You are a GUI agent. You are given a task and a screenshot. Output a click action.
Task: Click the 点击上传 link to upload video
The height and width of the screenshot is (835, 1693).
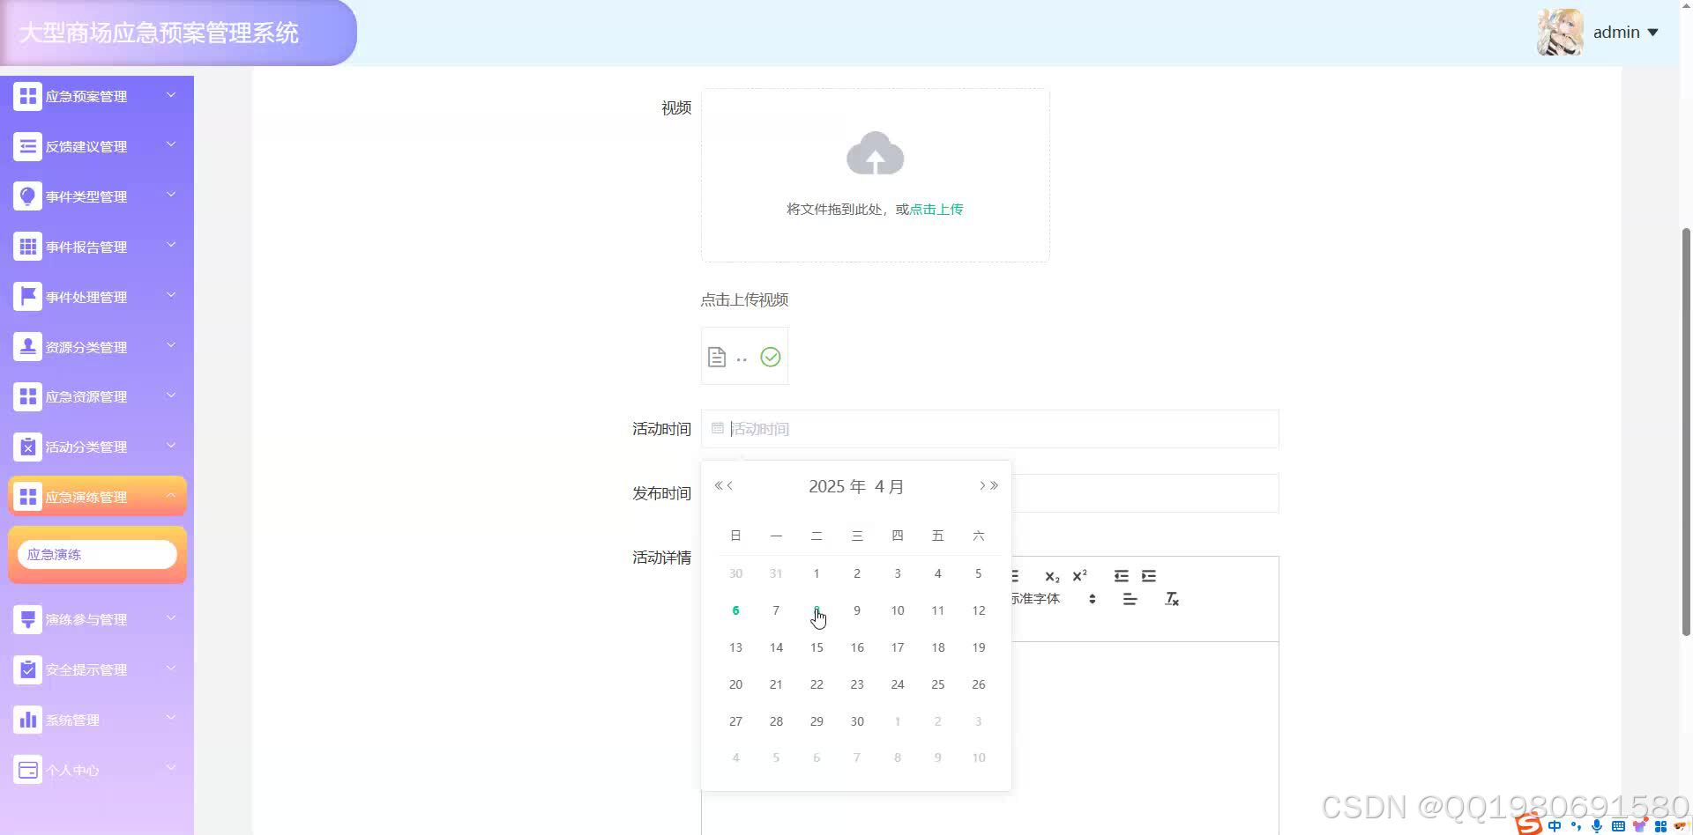point(936,209)
